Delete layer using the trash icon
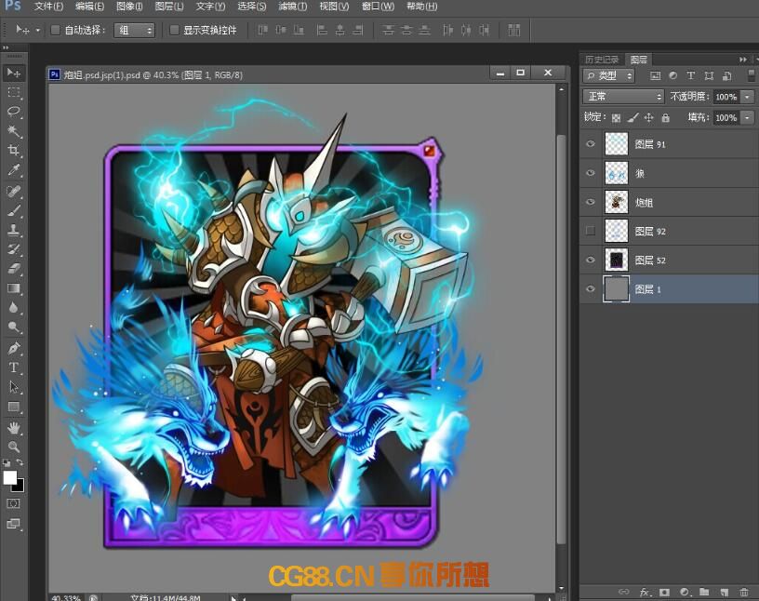Viewport: 759px width, 601px height. pyautogui.click(x=744, y=592)
